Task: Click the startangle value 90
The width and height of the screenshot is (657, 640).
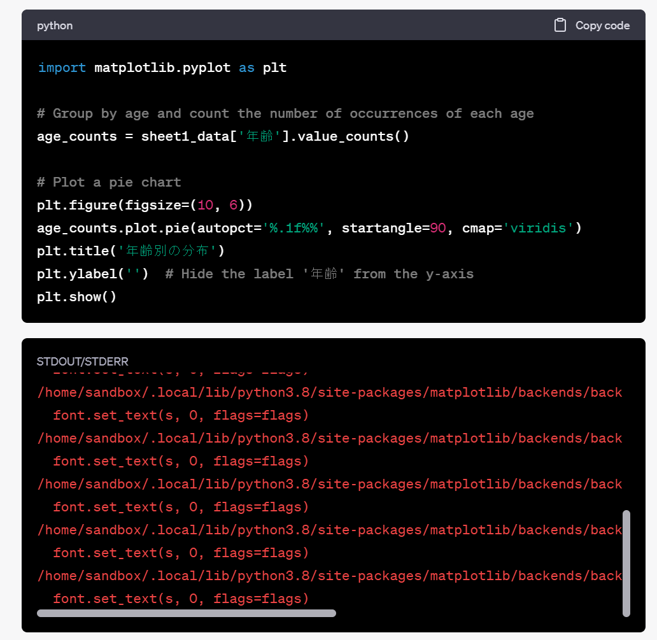Action: 438,228
